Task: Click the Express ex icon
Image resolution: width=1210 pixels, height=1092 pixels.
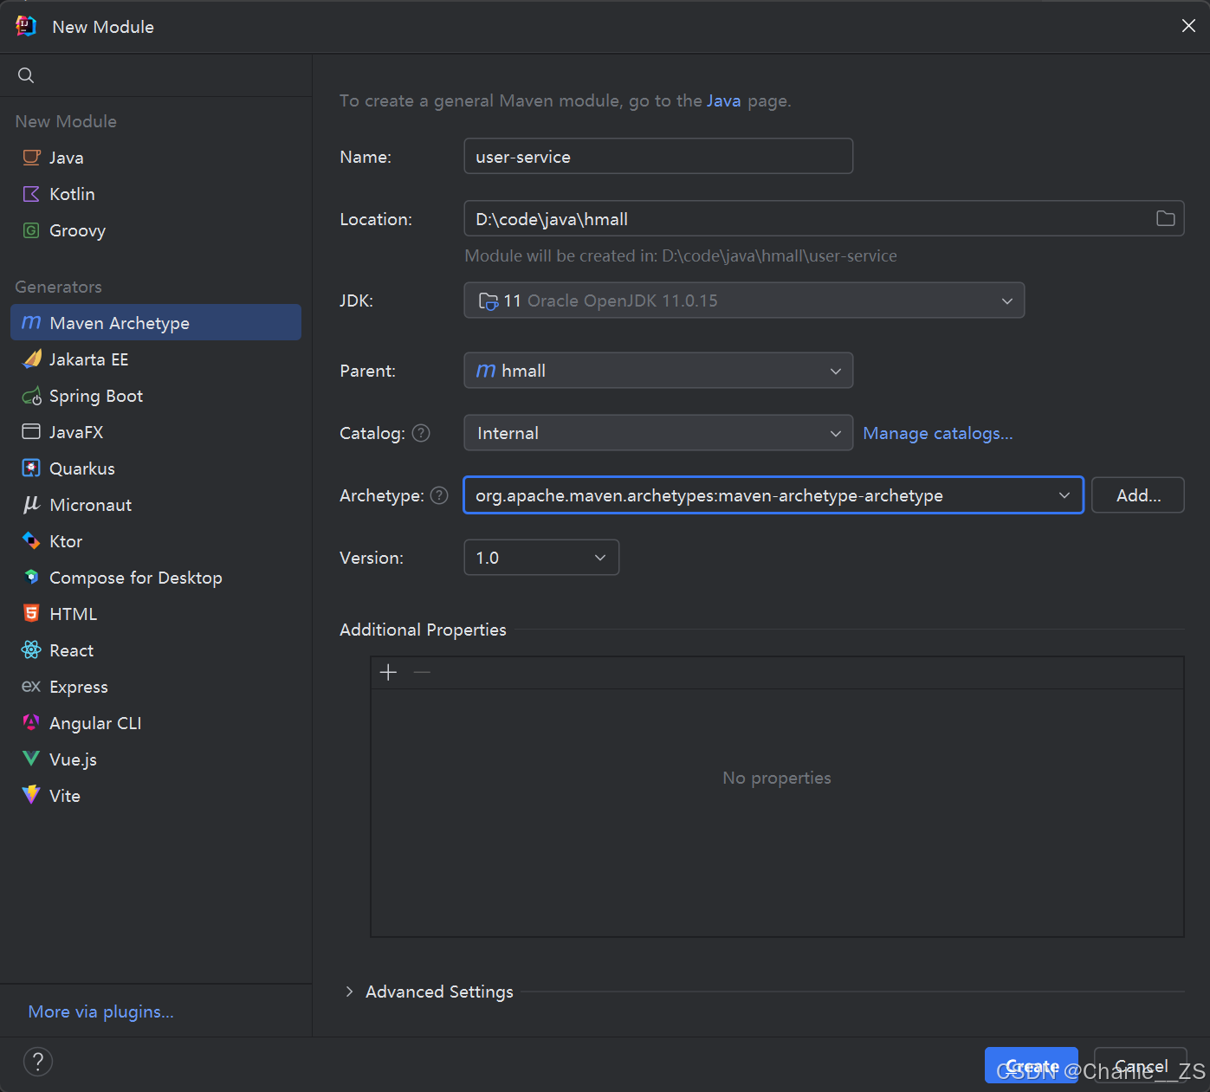Action: [x=31, y=687]
